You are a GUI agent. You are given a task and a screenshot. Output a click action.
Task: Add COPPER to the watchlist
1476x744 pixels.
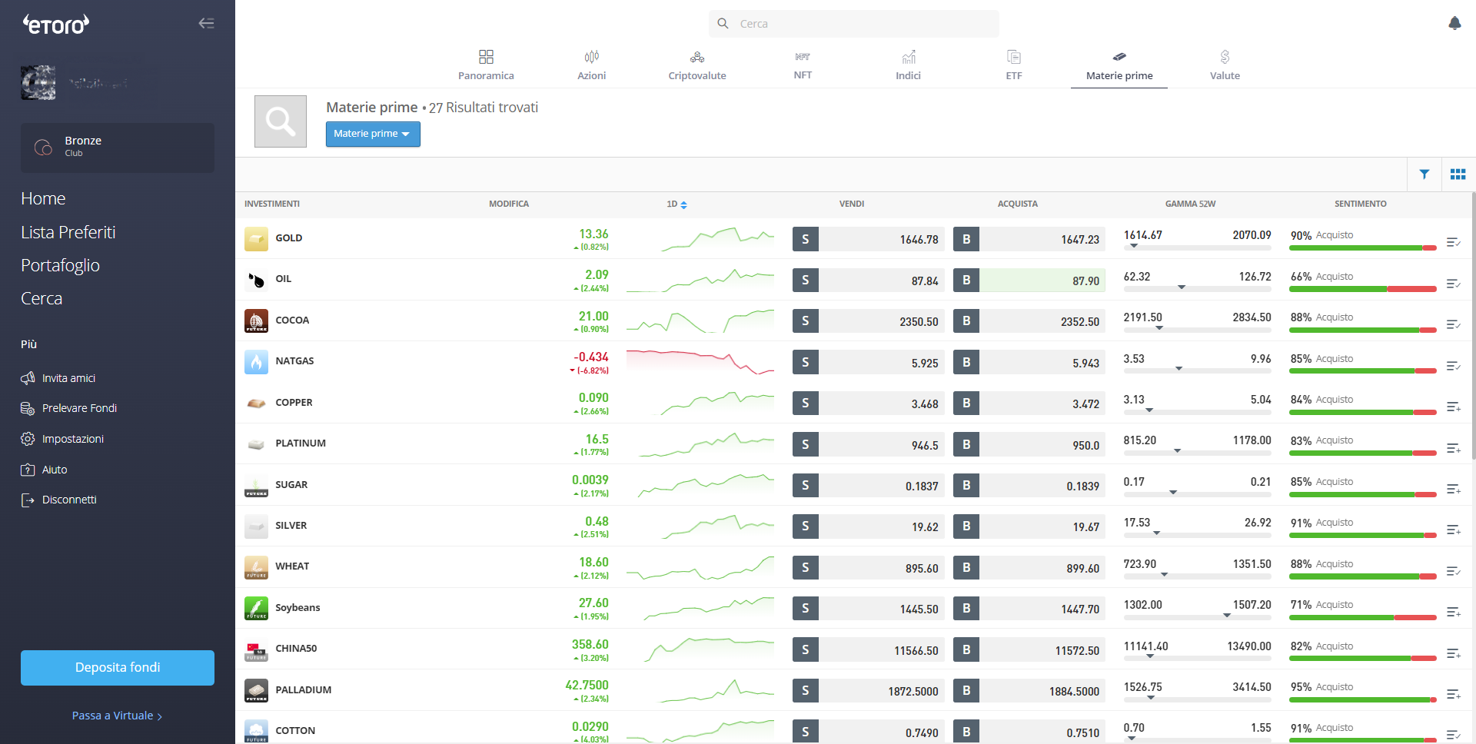point(1453,407)
